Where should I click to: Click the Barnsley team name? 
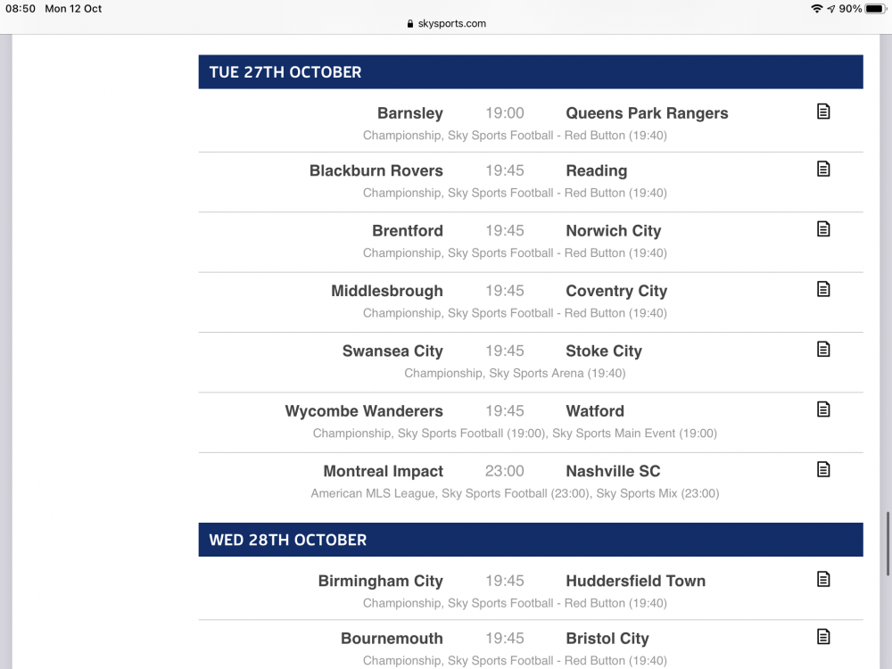409,113
